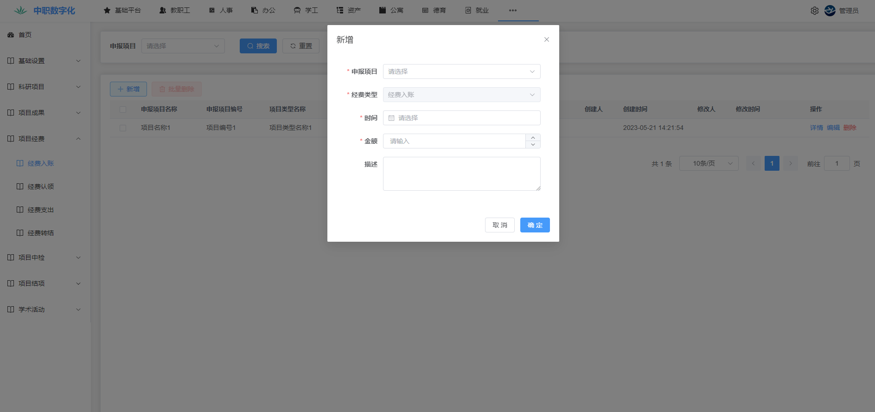
Task: Click the star icon for 基础平台
Action: (x=107, y=10)
